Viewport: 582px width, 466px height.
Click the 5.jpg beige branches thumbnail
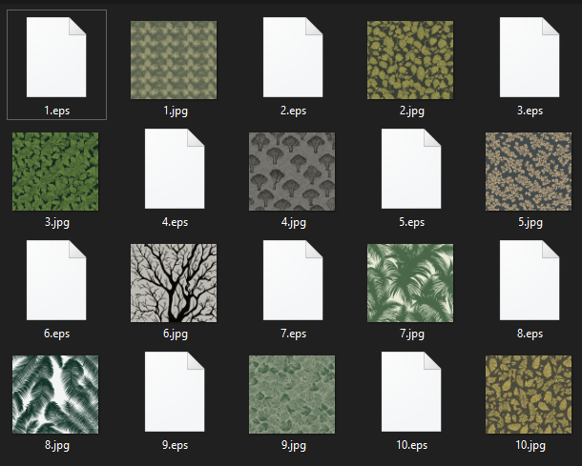[529, 172]
